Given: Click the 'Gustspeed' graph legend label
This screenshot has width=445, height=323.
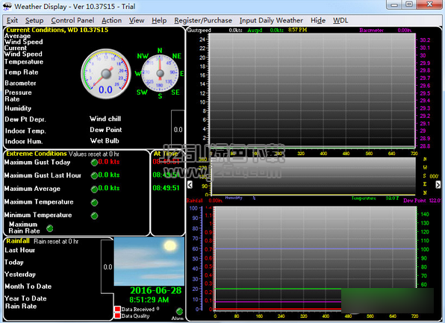Looking at the screenshot, I should 199,30.
